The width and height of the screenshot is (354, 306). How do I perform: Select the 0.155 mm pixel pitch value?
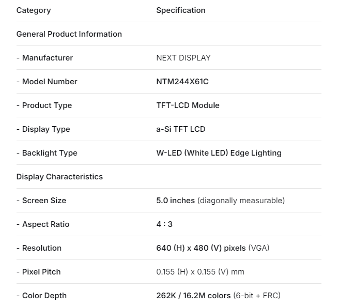tap(201, 272)
